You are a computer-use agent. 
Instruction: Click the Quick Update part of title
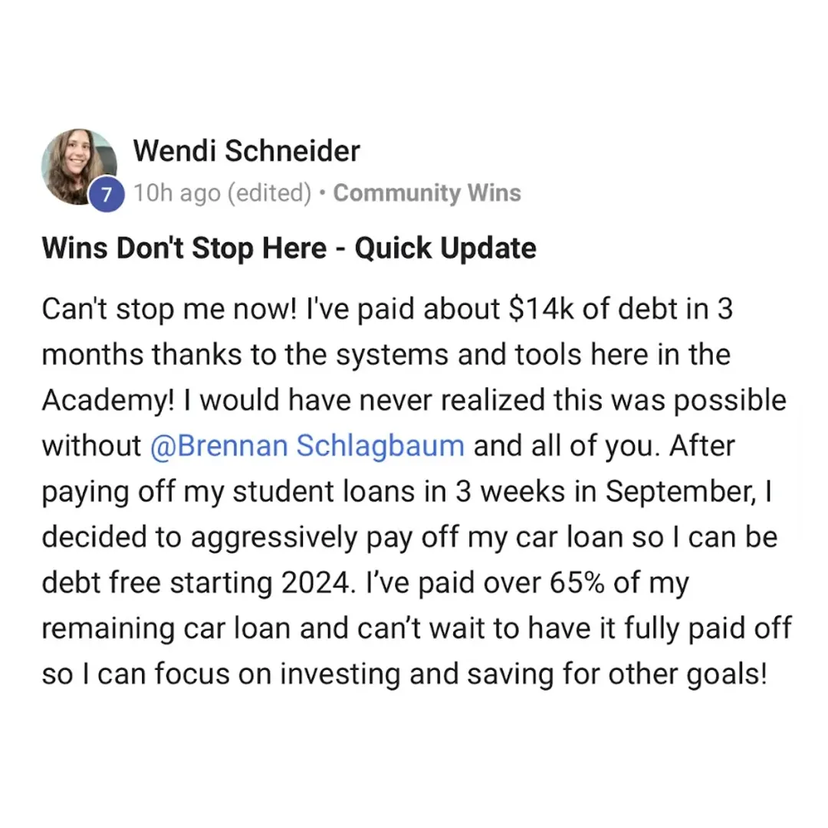pos(445,248)
